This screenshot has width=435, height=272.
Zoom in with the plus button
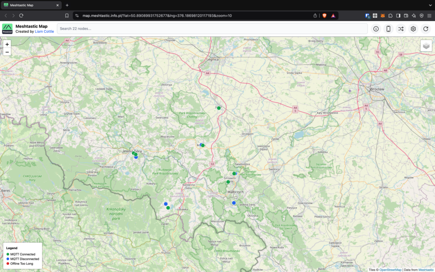click(7, 44)
